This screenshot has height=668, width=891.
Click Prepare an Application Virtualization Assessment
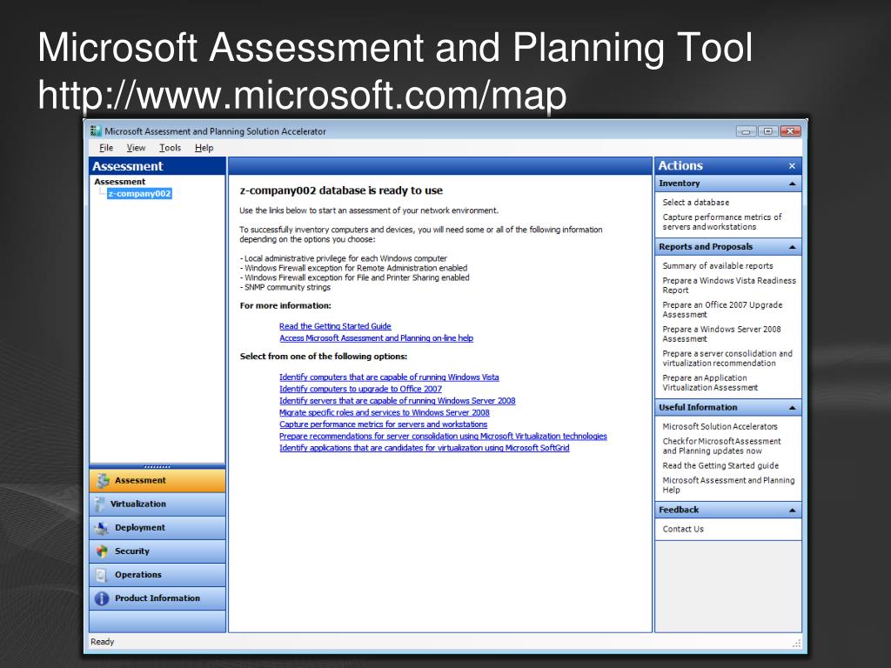coord(710,383)
